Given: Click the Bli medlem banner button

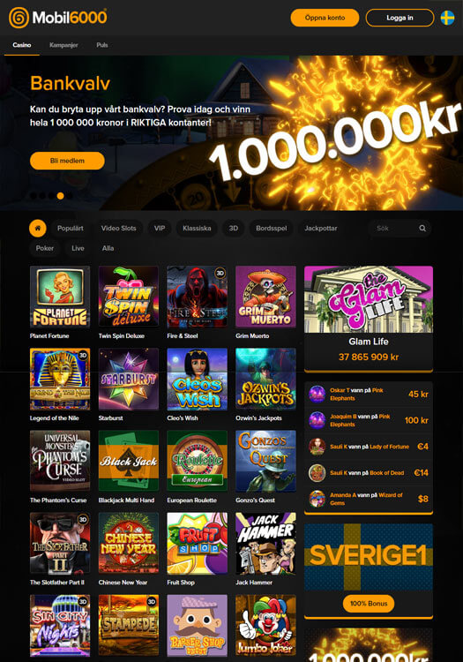Looking at the screenshot, I should click(67, 161).
